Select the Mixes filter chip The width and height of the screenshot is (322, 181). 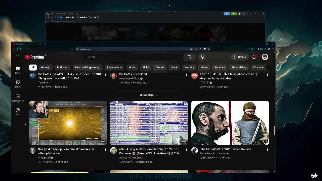[204, 67]
